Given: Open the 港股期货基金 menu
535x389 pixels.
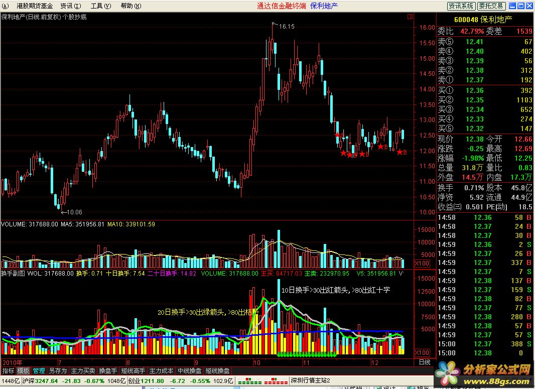Looking at the screenshot, I should [x=35, y=6].
